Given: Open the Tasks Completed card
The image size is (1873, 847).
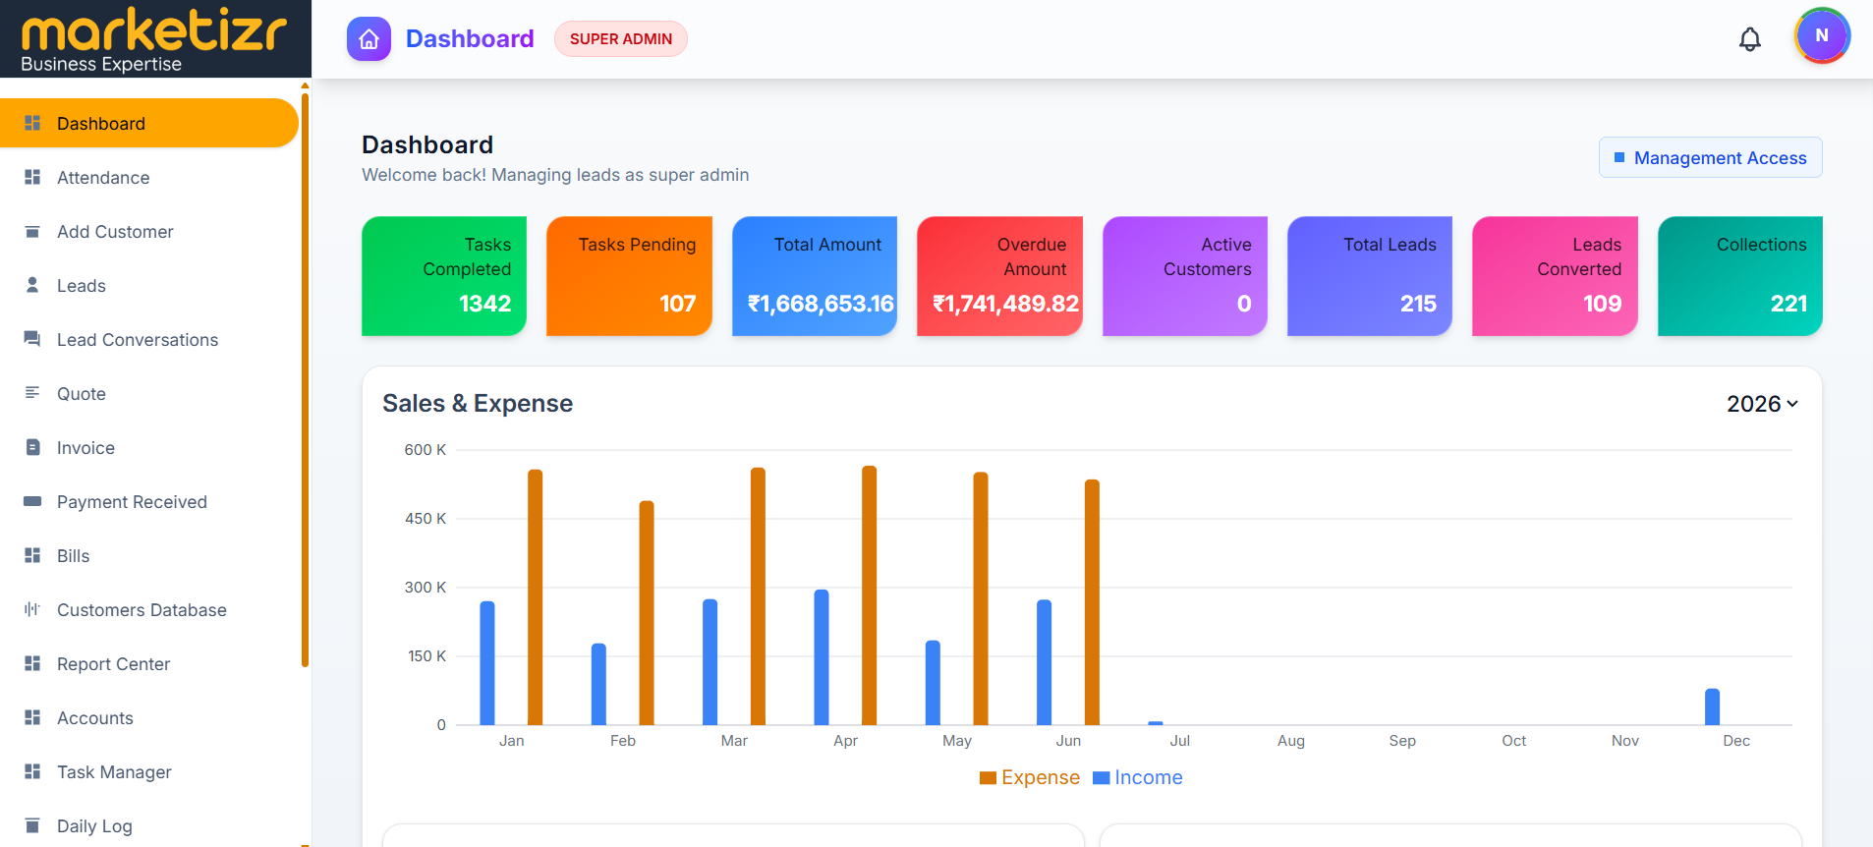Looking at the screenshot, I should (444, 276).
